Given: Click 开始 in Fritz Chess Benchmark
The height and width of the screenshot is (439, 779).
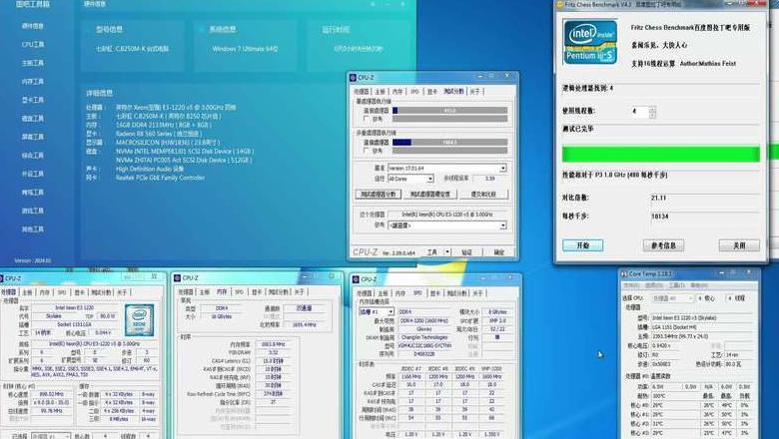Looking at the screenshot, I should pos(583,245).
